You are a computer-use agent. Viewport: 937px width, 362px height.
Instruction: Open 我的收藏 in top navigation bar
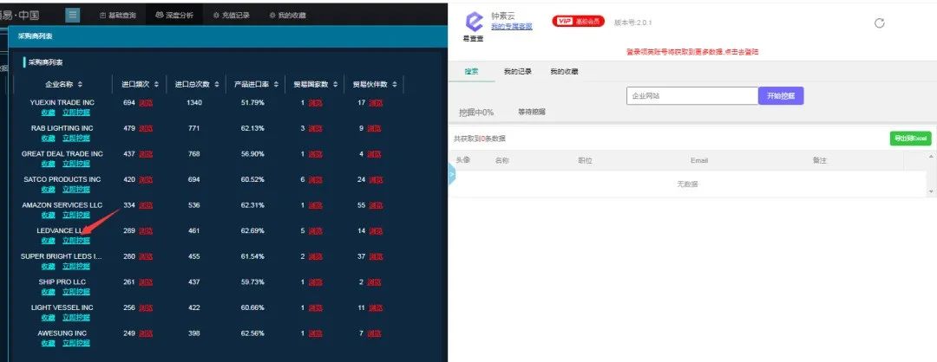coord(287,16)
